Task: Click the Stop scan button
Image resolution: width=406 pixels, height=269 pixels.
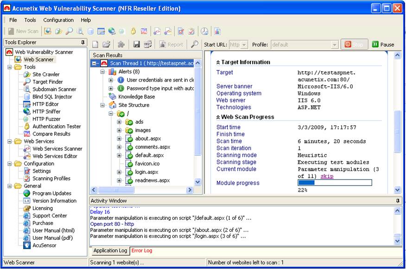Action: click(354, 45)
